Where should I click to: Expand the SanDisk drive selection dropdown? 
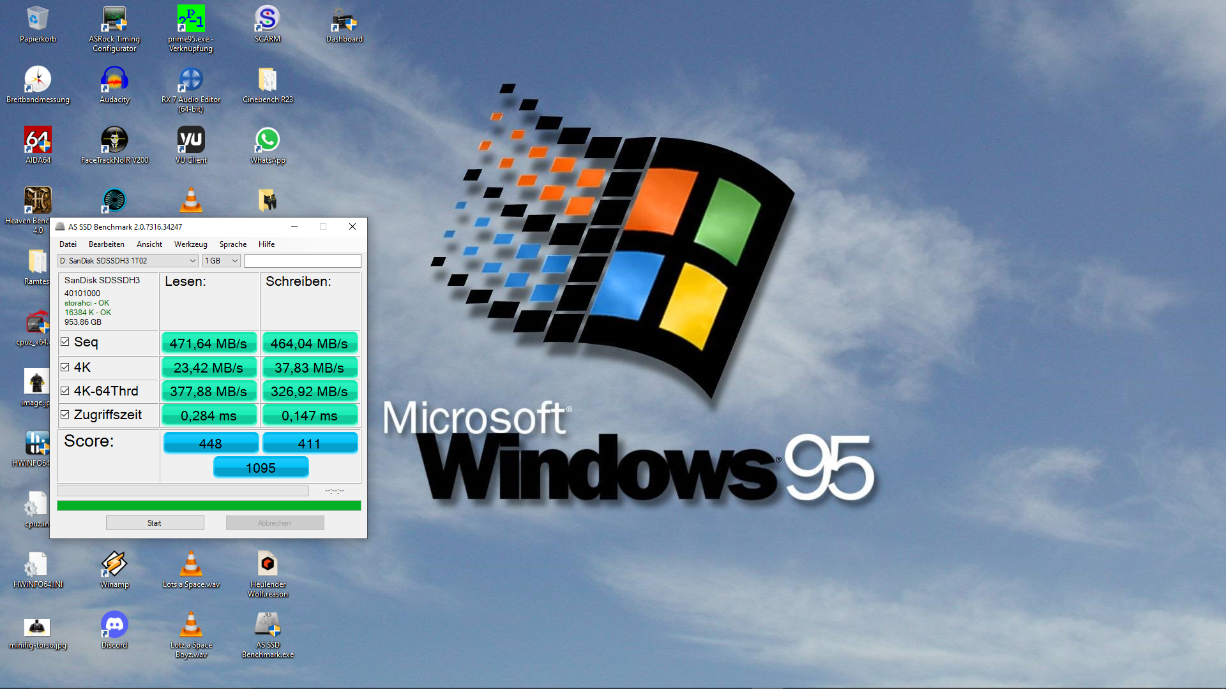pos(128,261)
